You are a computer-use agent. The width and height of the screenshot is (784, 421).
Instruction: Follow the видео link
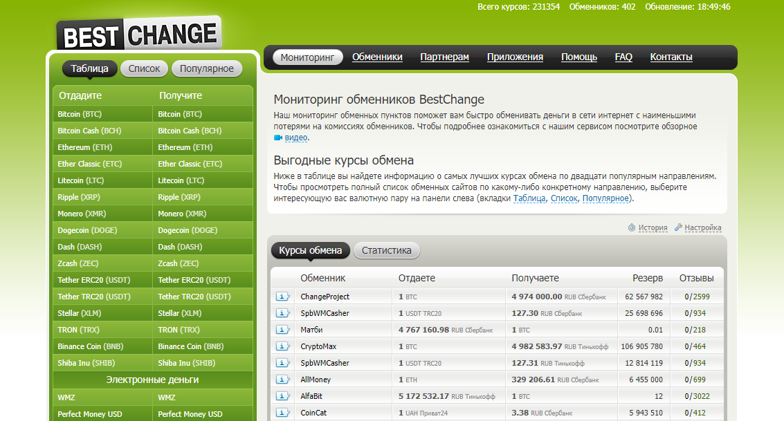coord(296,138)
